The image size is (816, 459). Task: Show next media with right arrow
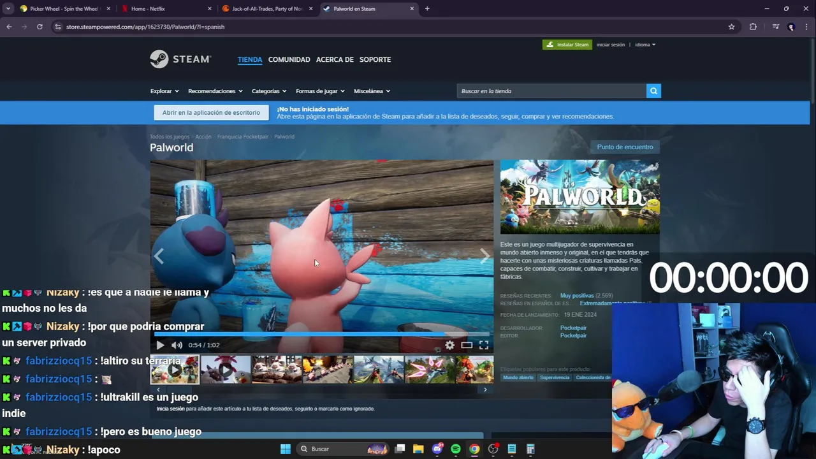[484, 256]
